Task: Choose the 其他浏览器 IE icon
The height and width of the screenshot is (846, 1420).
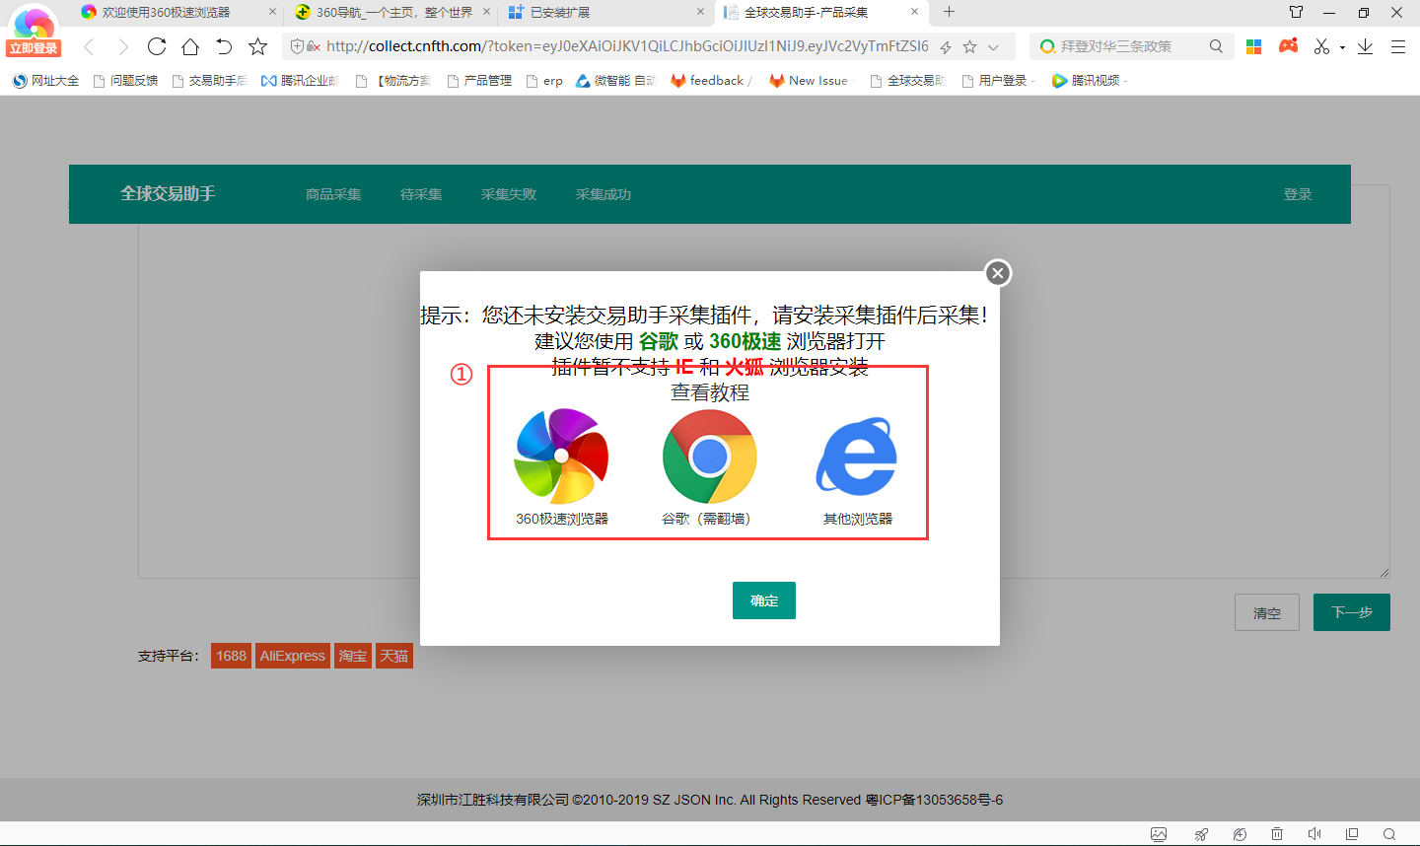Action: 857,457
